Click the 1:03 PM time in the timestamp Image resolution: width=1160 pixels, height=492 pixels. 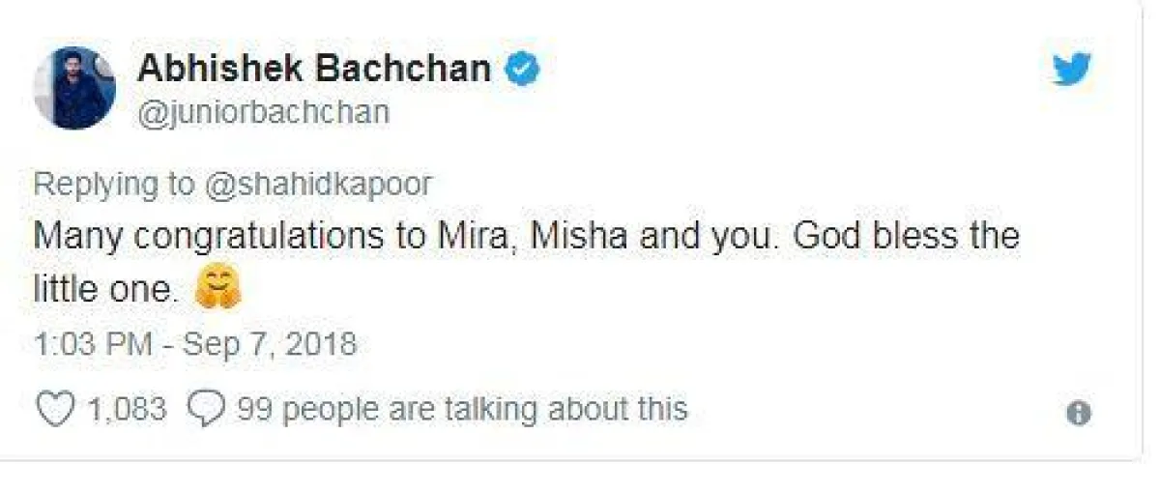point(93,343)
